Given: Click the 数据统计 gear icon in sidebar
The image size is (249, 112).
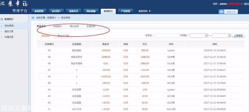Looking at the screenshot, I should click(x=2, y=19).
